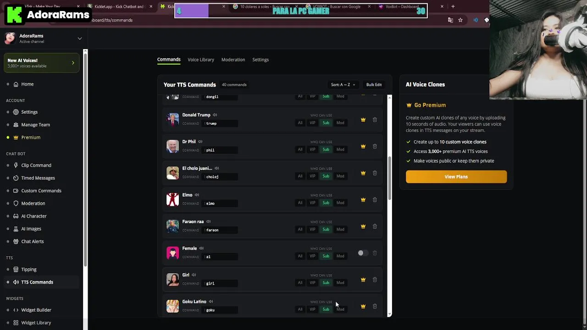Edit the goku command input field

click(221, 310)
